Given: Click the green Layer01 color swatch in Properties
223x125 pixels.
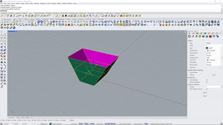Looking at the screenshot, I should tap(207, 48).
